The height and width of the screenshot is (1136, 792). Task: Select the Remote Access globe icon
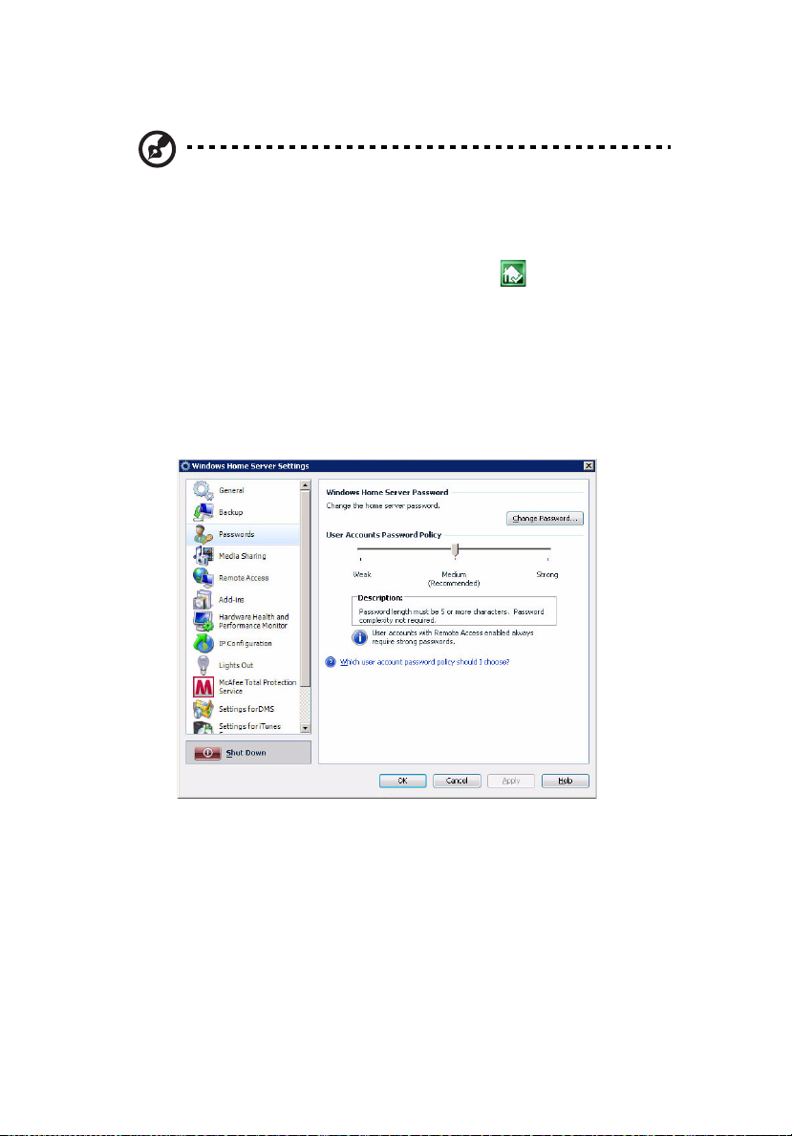point(202,578)
